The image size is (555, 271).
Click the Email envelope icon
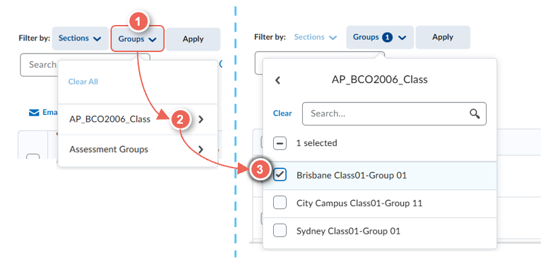(34, 113)
